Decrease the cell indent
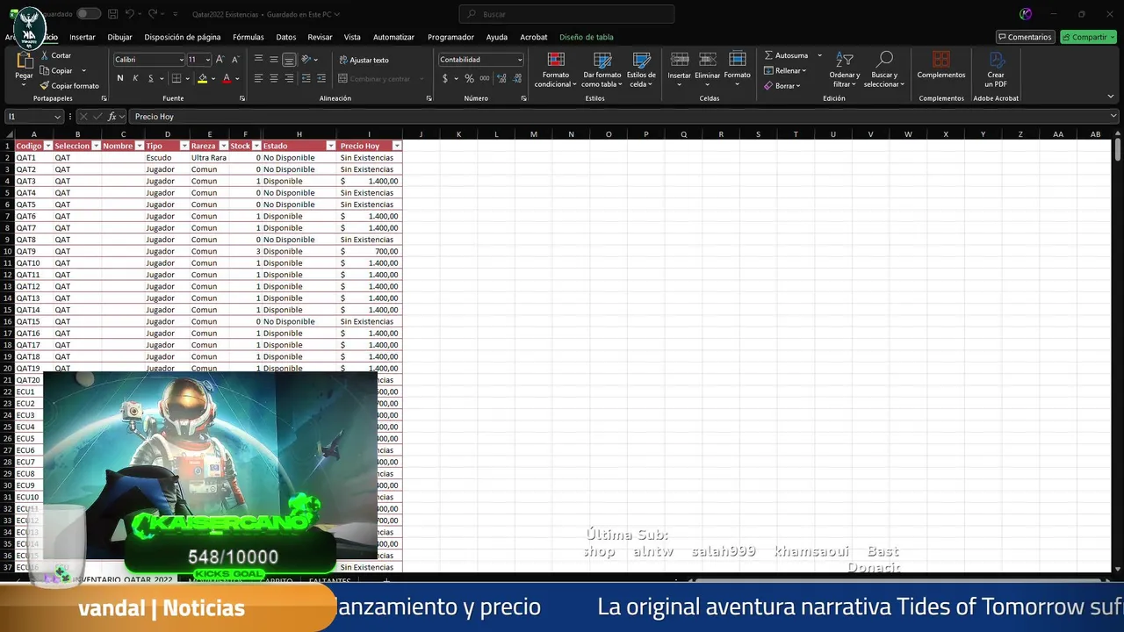Image resolution: width=1124 pixels, height=632 pixels. pos(306,78)
